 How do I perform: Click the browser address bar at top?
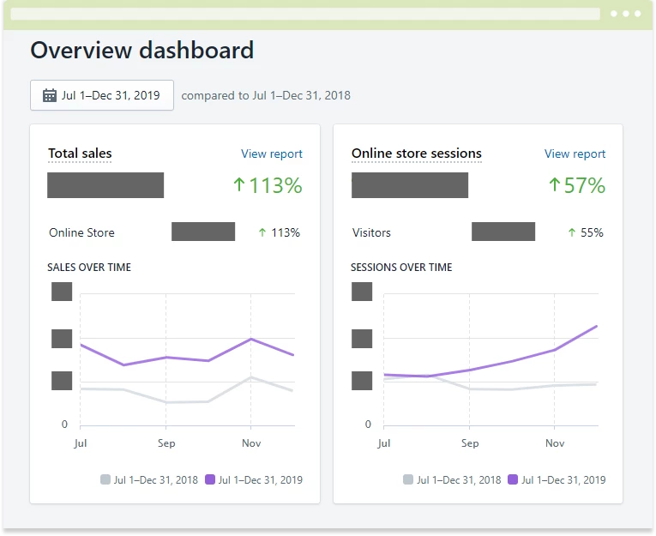pyautogui.click(x=305, y=14)
